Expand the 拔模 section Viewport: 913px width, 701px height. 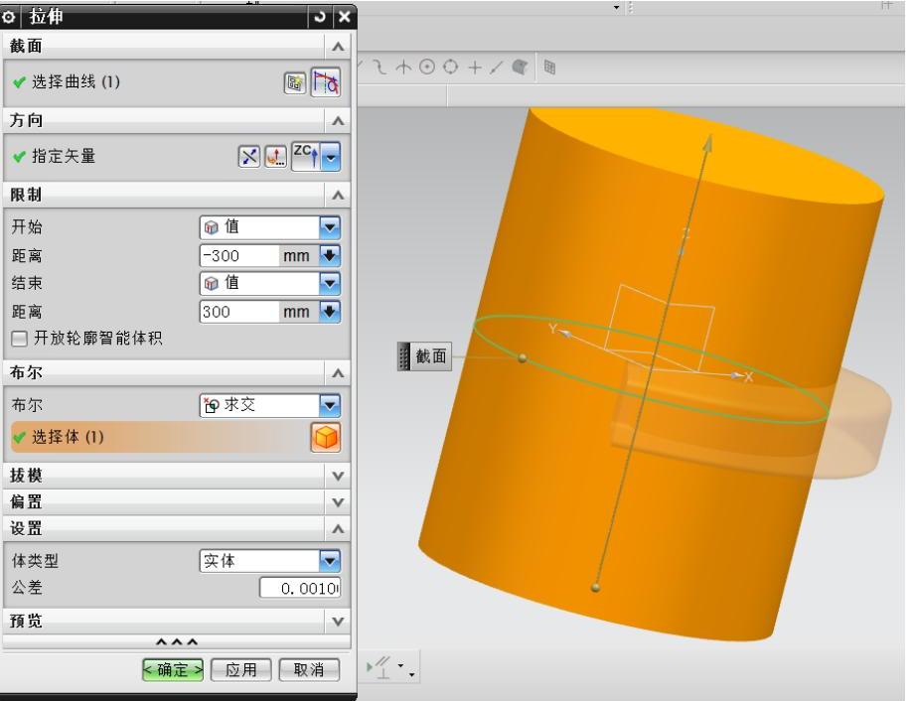pos(338,476)
